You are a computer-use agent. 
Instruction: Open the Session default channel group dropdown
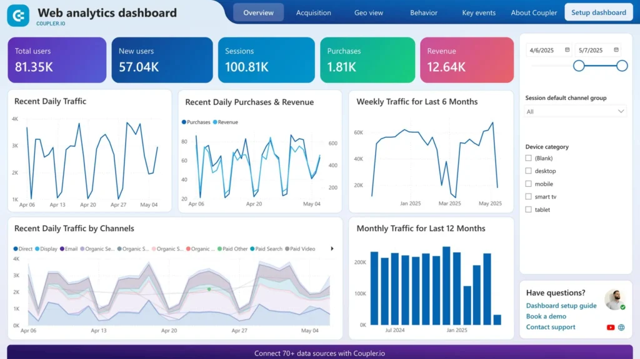(575, 111)
